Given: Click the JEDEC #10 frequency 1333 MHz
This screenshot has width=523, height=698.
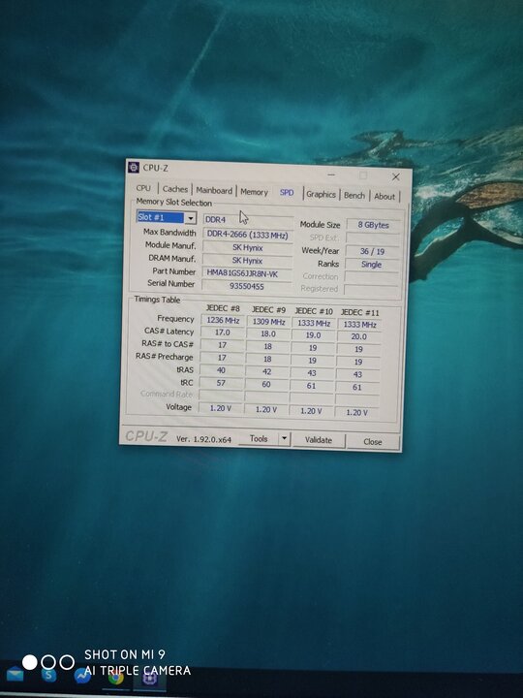Looking at the screenshot, I should click(x=314, y=323).
